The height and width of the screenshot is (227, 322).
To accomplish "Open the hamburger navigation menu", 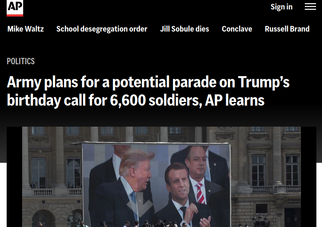I will pyautogui.click(x=310, y=7).
